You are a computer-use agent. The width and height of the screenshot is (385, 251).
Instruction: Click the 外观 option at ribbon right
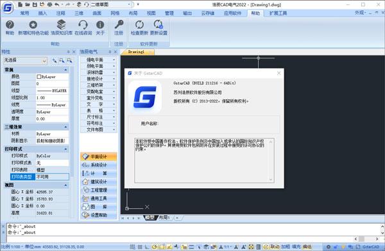point(360,13)
